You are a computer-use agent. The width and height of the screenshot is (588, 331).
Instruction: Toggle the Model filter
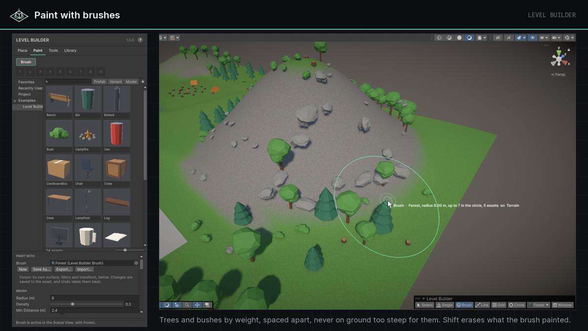point(131,81)
